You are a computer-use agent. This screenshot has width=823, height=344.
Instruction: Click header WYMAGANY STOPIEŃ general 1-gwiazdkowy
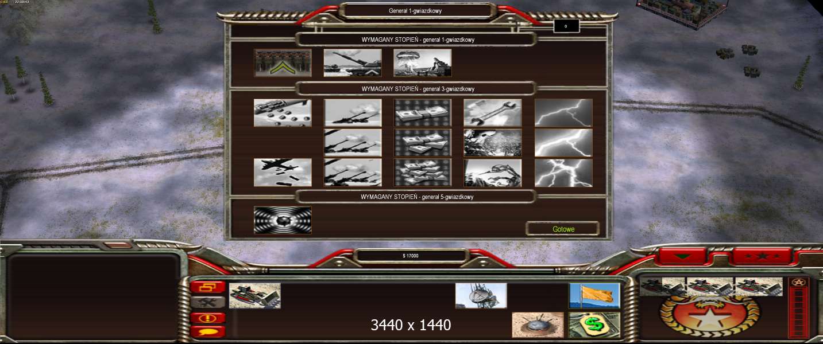(x=418, y=40)
